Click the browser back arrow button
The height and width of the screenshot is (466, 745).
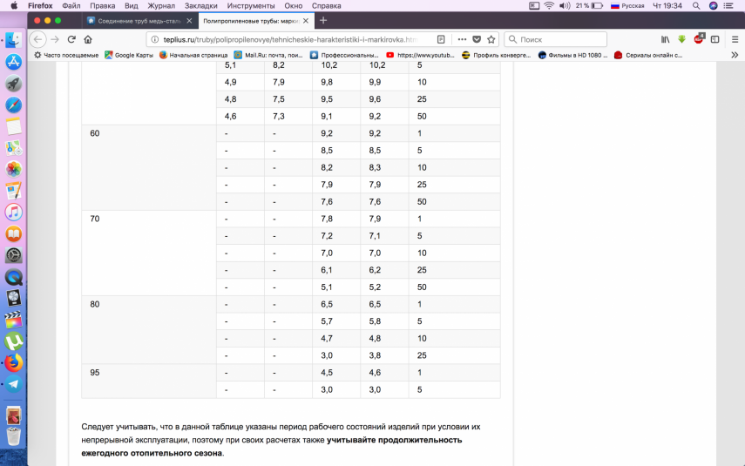click(x=37, y=39)
